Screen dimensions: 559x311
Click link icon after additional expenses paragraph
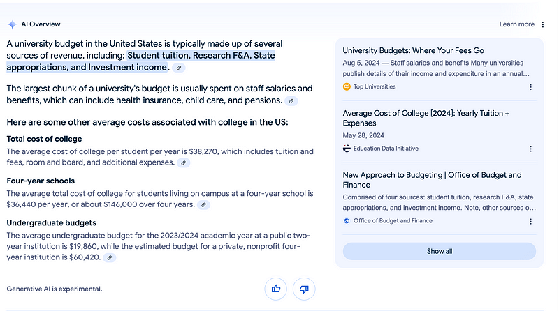point(183,162)
